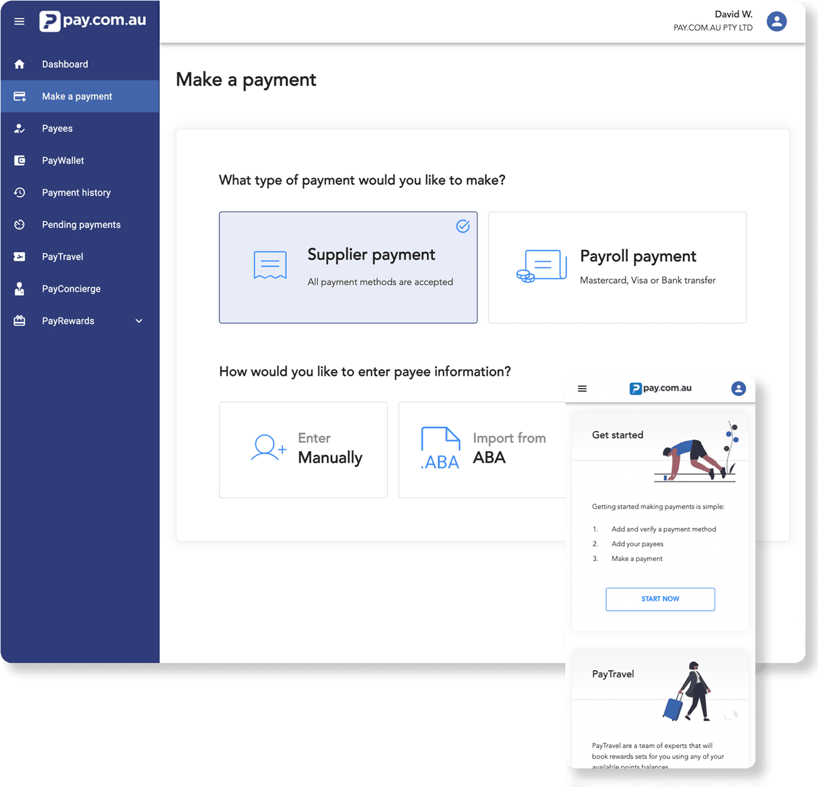Open PayTravel in the sidebar

click(x=80, y=256)
